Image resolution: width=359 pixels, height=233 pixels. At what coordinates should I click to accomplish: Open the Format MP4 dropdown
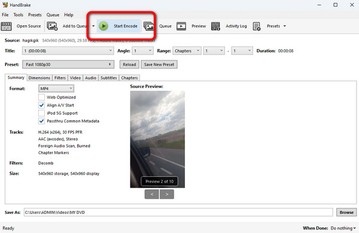pos(56,88)
